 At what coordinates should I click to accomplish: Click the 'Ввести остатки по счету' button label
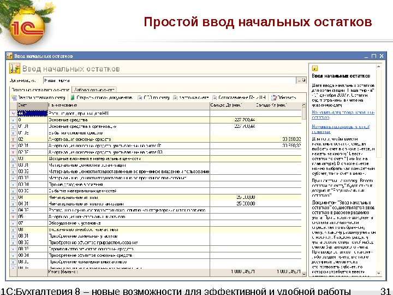pyautogui.click(x=41, y=98)
